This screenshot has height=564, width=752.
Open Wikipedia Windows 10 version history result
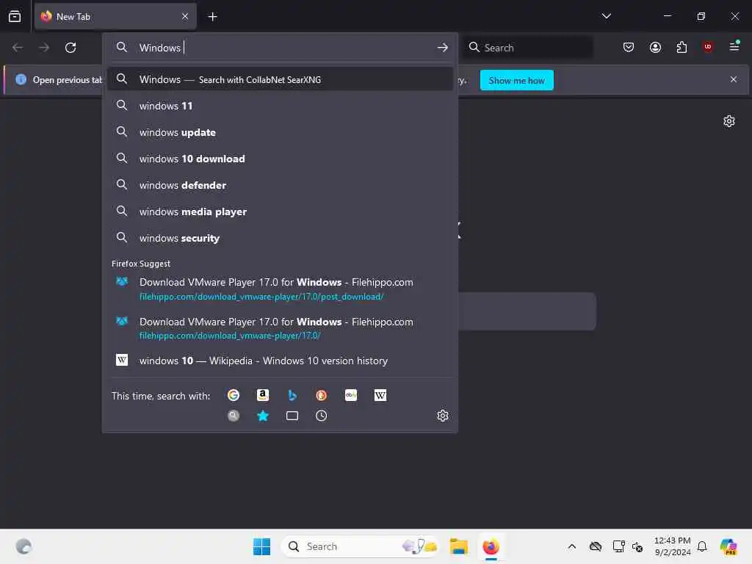281,360
